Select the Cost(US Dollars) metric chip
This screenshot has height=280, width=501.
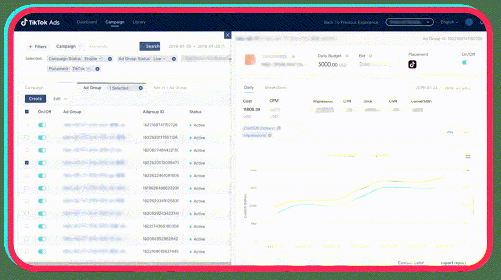[259, 128]
